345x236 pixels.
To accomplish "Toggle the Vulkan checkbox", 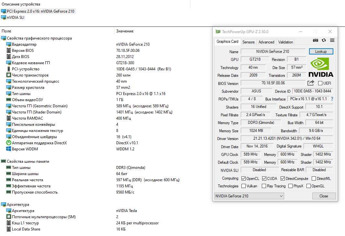I will pos(243,186).
